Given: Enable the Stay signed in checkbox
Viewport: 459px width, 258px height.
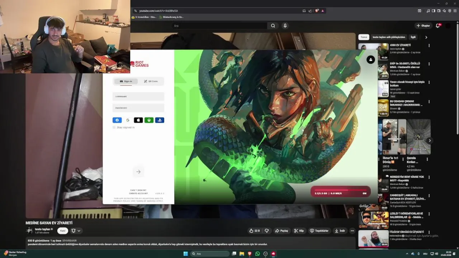Looking at the screenshot, I should pyautogui.click(x=114, y=128).
